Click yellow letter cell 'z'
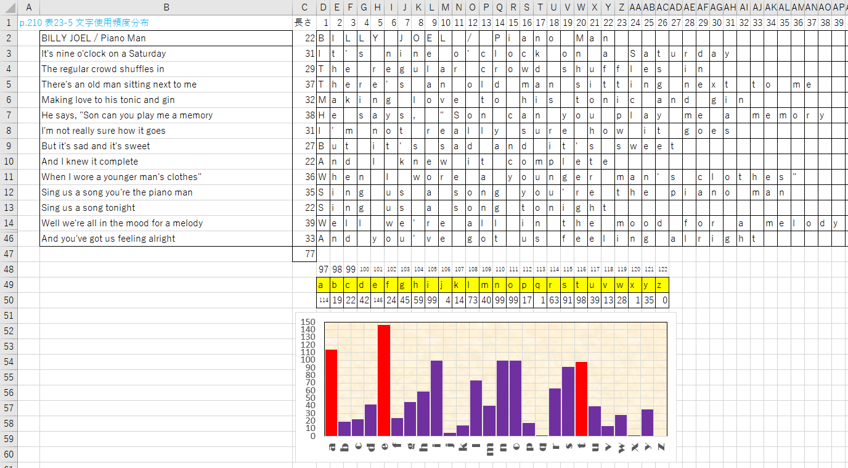This screenshot has height=468, width=848. coord(662,285)
